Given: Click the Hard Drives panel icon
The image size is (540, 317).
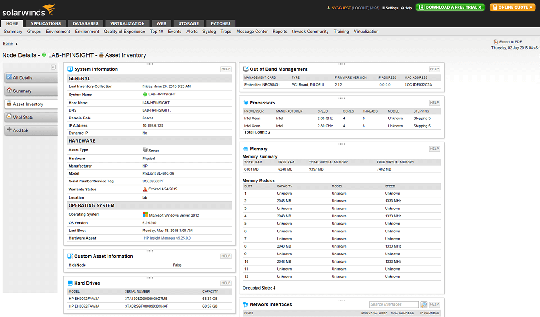Looking at the screenshot, I should pyautogui.click(x=70, y=283).
